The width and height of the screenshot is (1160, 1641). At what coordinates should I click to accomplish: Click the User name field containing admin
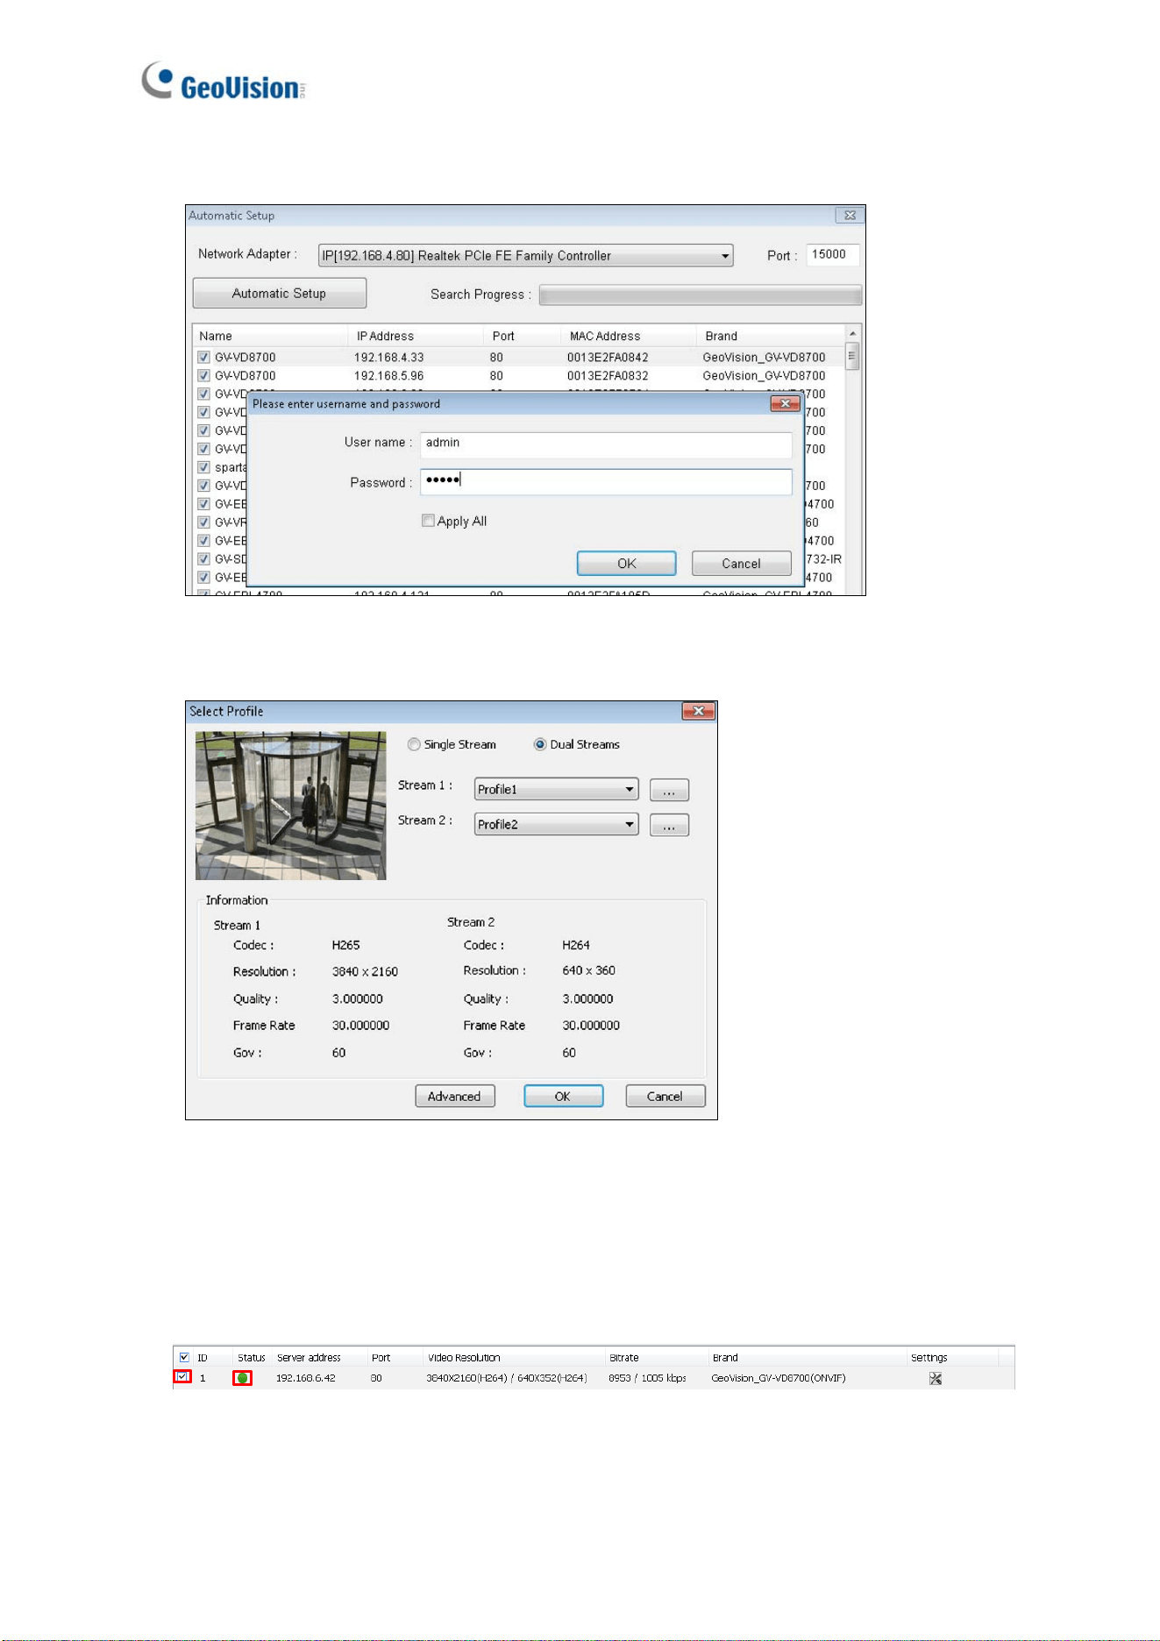coord(606,444)
